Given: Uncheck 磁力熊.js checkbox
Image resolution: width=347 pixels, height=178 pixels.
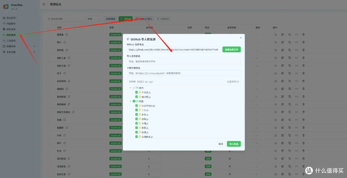Looking at the screenshot, I should coord(137,97).
